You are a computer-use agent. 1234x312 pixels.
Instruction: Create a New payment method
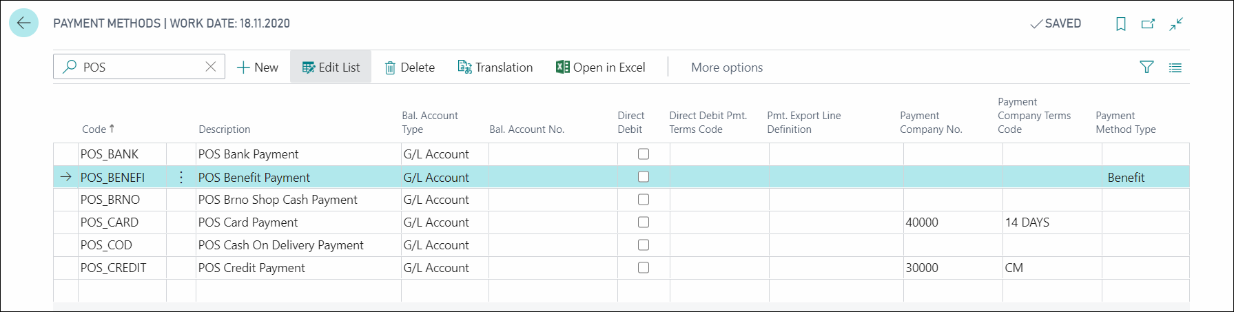(258, 67)
